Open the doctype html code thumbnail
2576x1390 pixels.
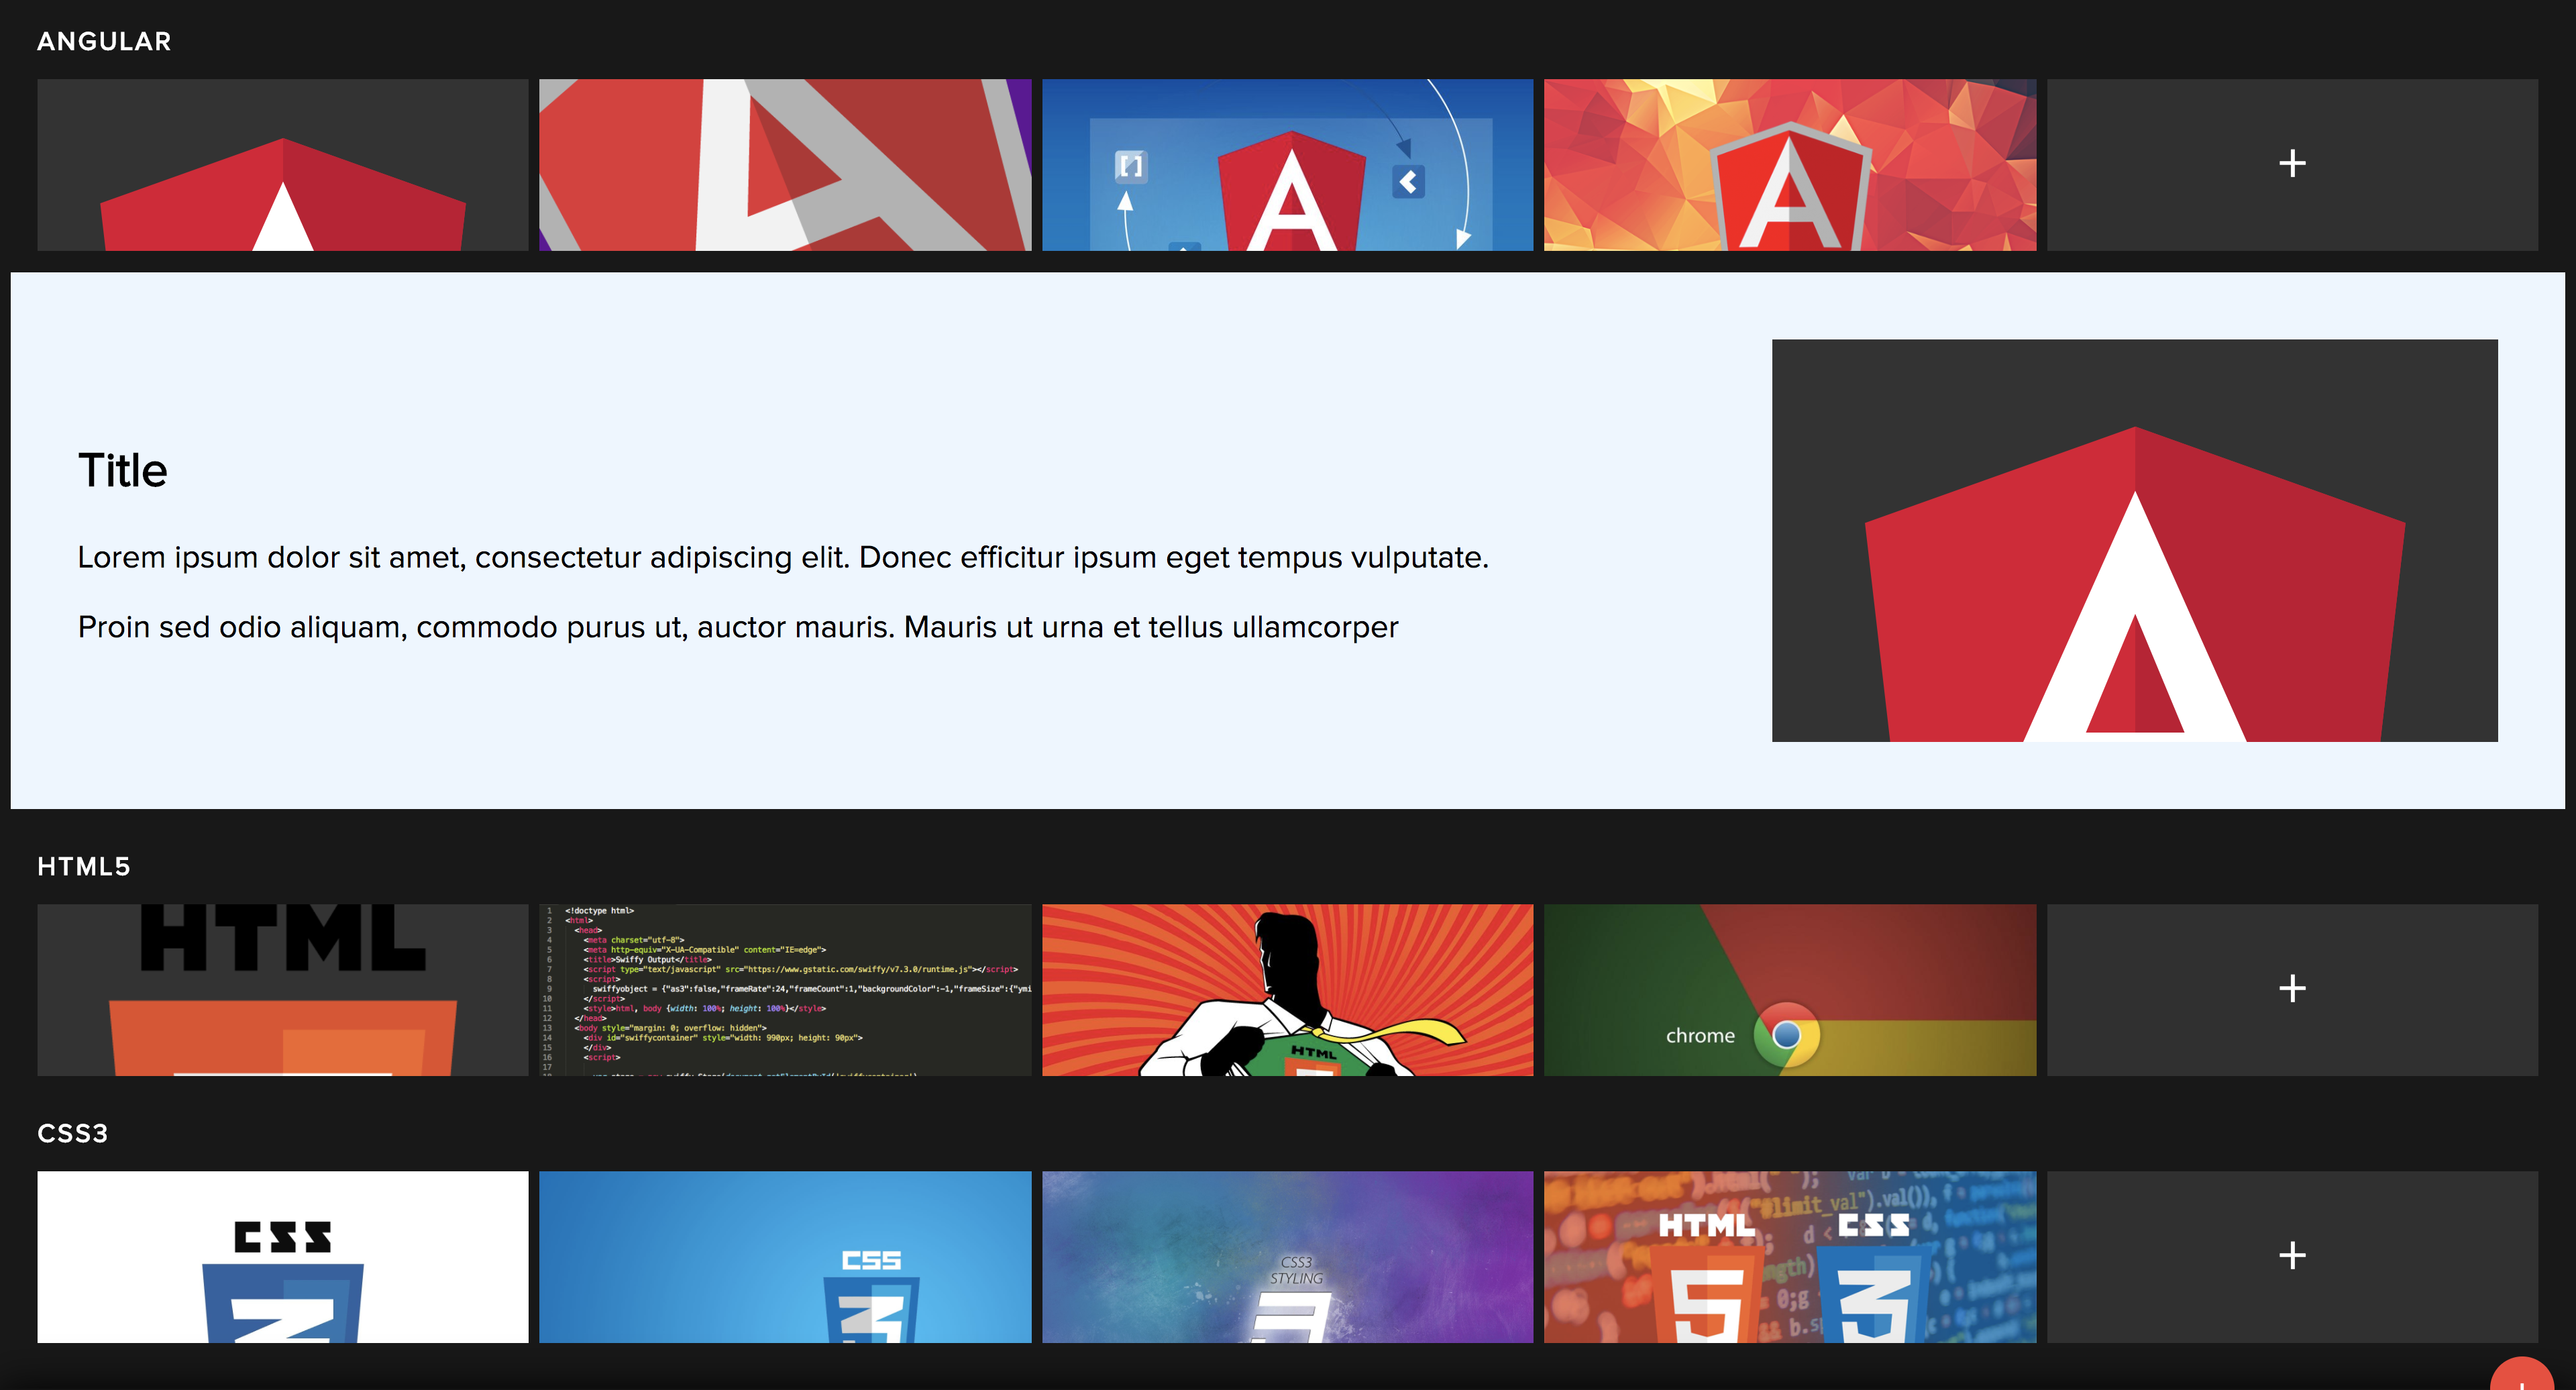(785, 990)
